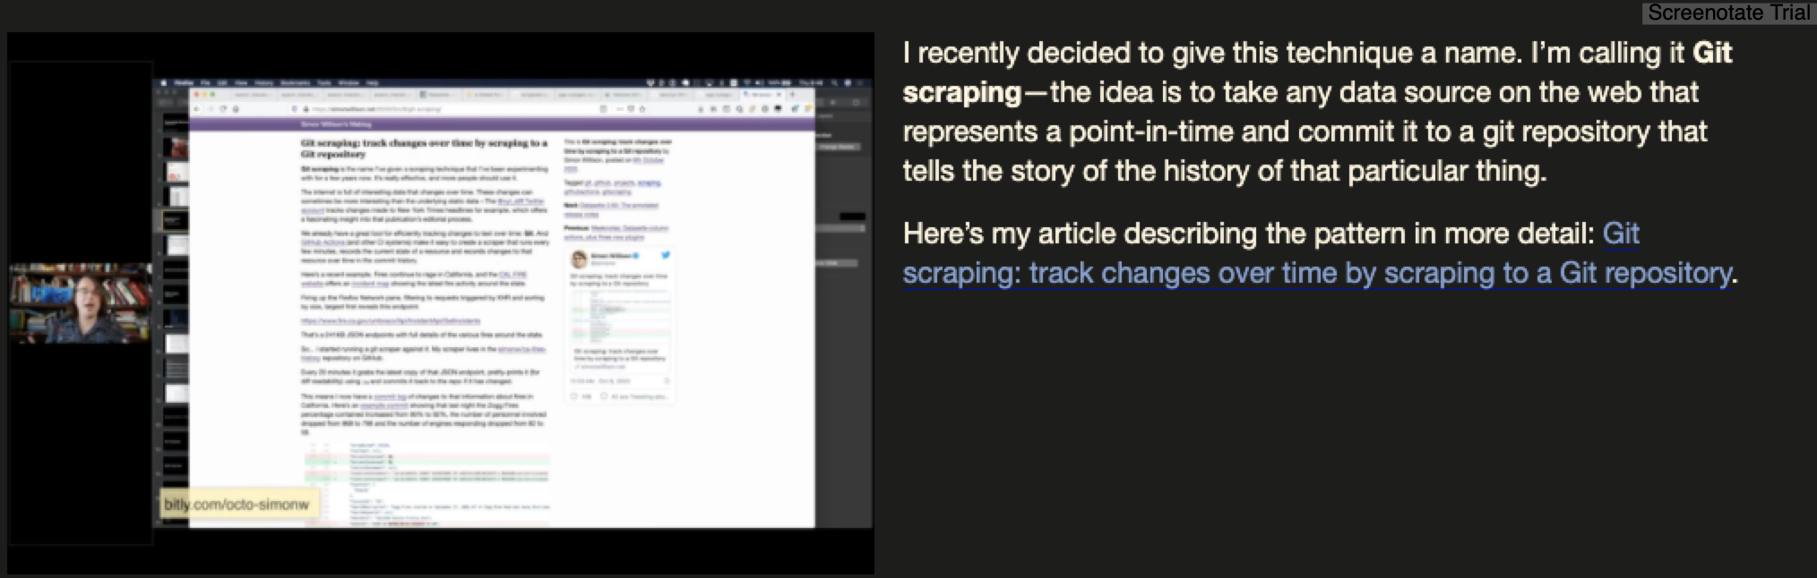
Task: Open the 'Git scraping: track changes' article link
Action: pyautogui.click(x=1316, y=253)
